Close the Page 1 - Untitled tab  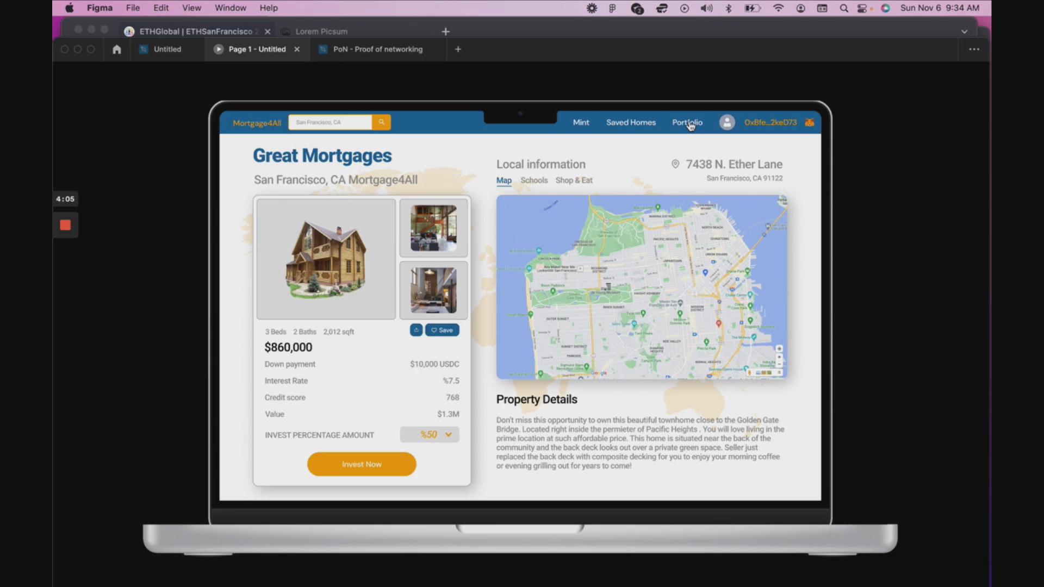(x=297, y=49)
